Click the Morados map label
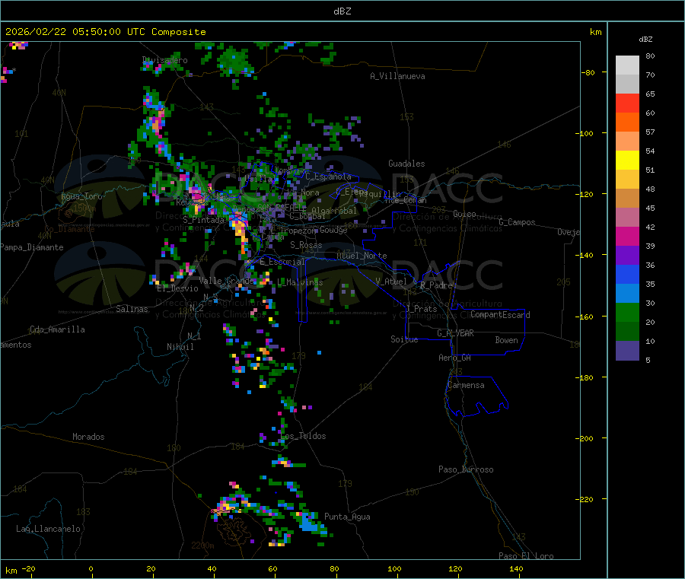The width and height of the screenshot is (685, 579). tap(89, 437)
